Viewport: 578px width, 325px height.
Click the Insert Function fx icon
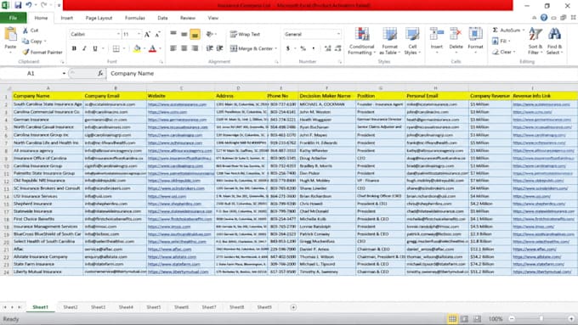[x=100, y=74]
